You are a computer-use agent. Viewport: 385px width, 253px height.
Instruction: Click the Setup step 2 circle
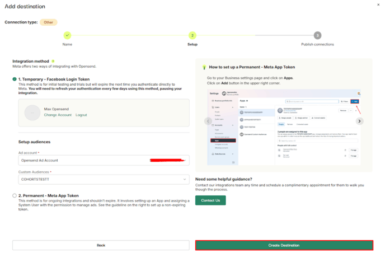coord(192,35)
